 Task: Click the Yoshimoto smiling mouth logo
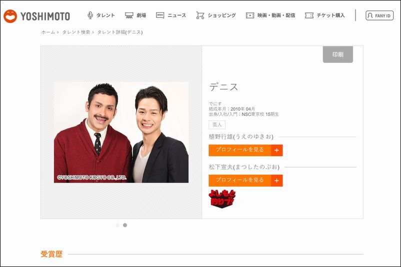pyautogui.click(x=10, y=16)
